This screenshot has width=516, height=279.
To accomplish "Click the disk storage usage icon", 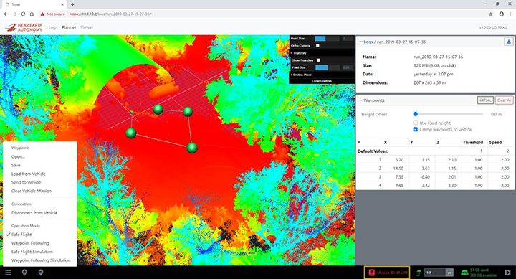I will click(464, 273).
